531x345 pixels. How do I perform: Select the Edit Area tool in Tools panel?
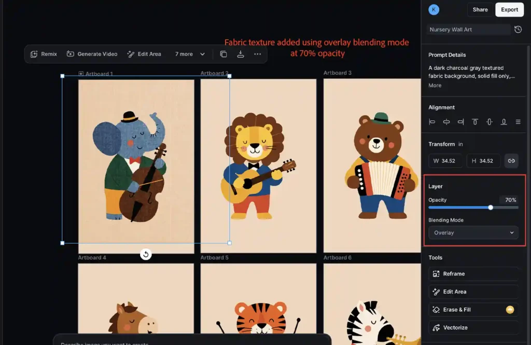pyautogui.click(x=473, y=292)
